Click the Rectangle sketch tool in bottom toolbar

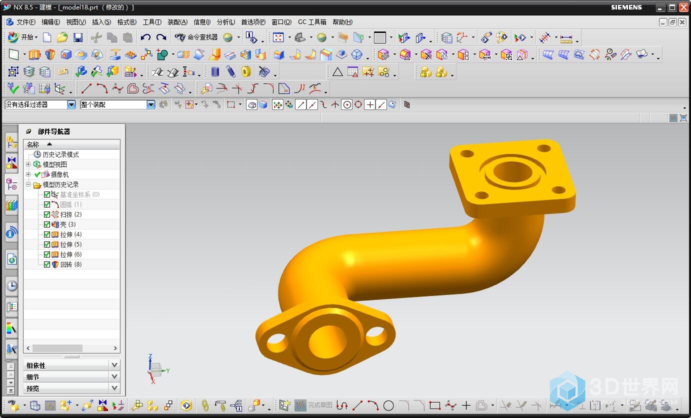(435, 405)
